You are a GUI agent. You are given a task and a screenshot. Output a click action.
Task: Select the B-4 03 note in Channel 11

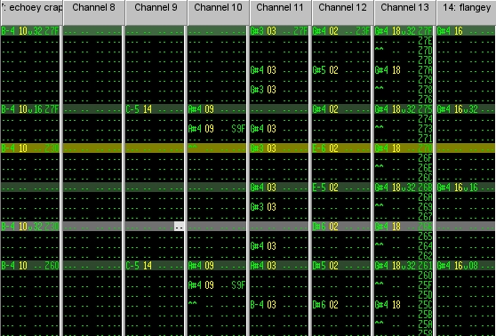(263, 305)
